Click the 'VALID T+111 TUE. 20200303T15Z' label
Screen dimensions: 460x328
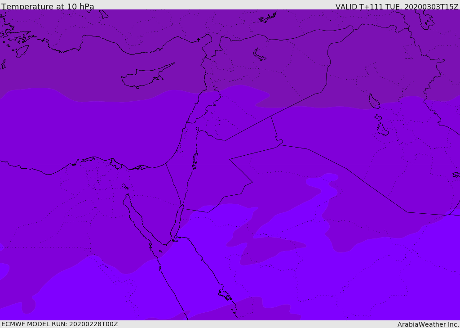point(397,7)
